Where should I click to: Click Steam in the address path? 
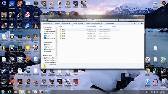pos(87,20)
